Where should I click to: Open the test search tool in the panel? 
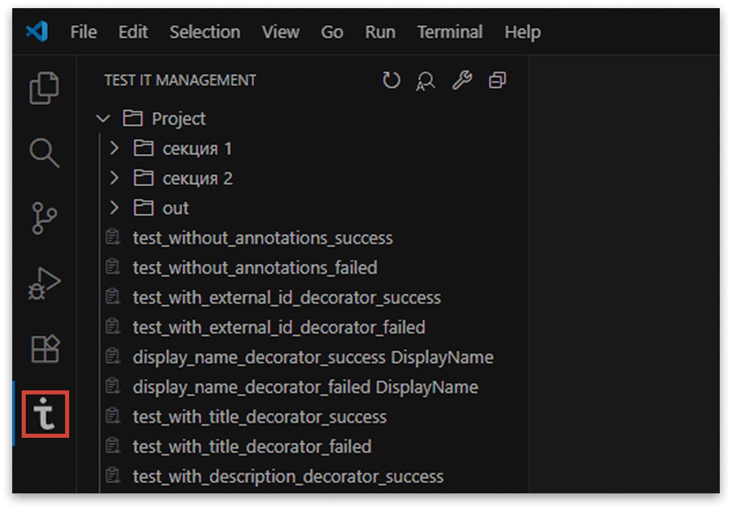(425, 80)
